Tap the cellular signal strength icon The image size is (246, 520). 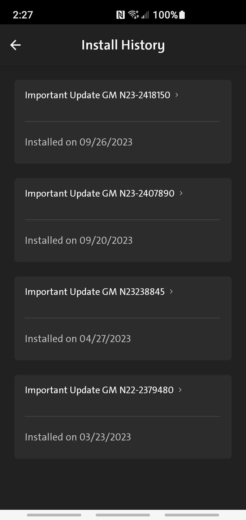[x=146, y=15]
